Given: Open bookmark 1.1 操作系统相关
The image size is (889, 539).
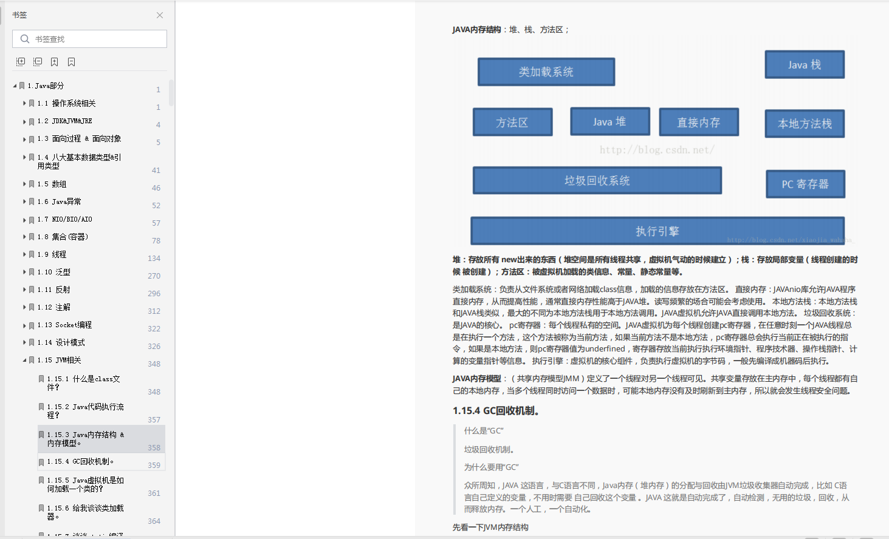Looking at the screenshot, I should [x=66, y=104].
